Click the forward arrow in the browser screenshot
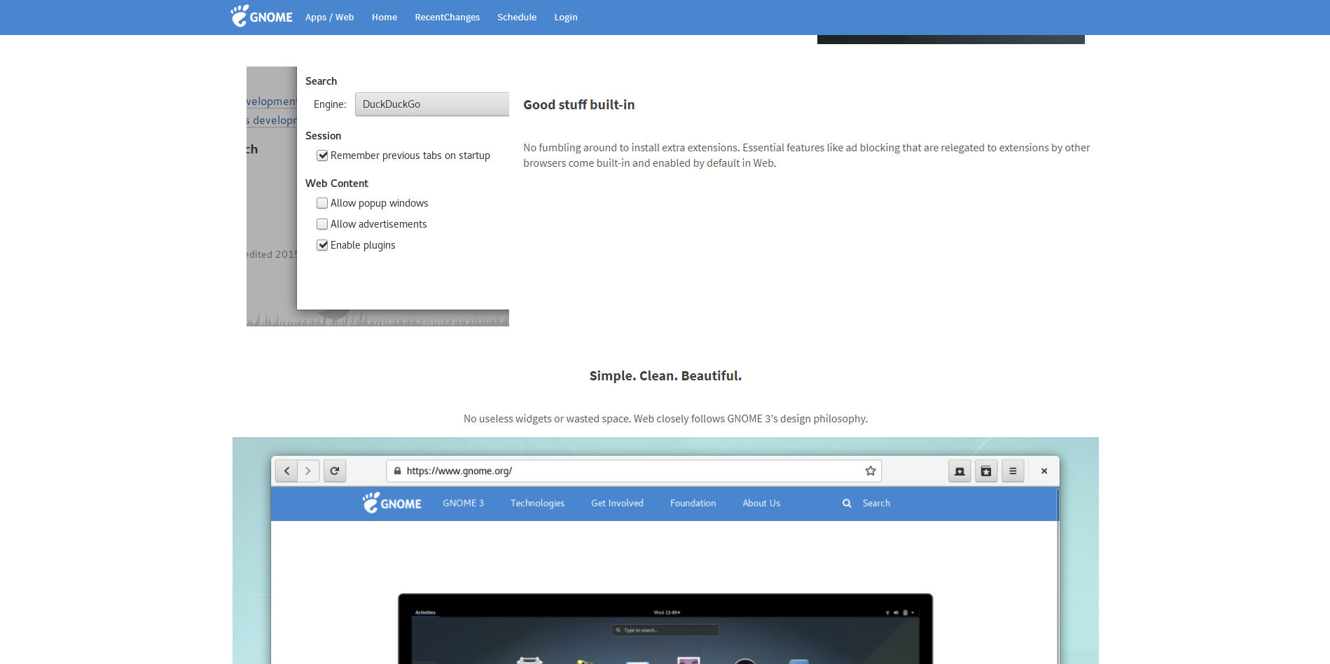The width and height of the screenshot is (1330, 664). pos(308,471)
